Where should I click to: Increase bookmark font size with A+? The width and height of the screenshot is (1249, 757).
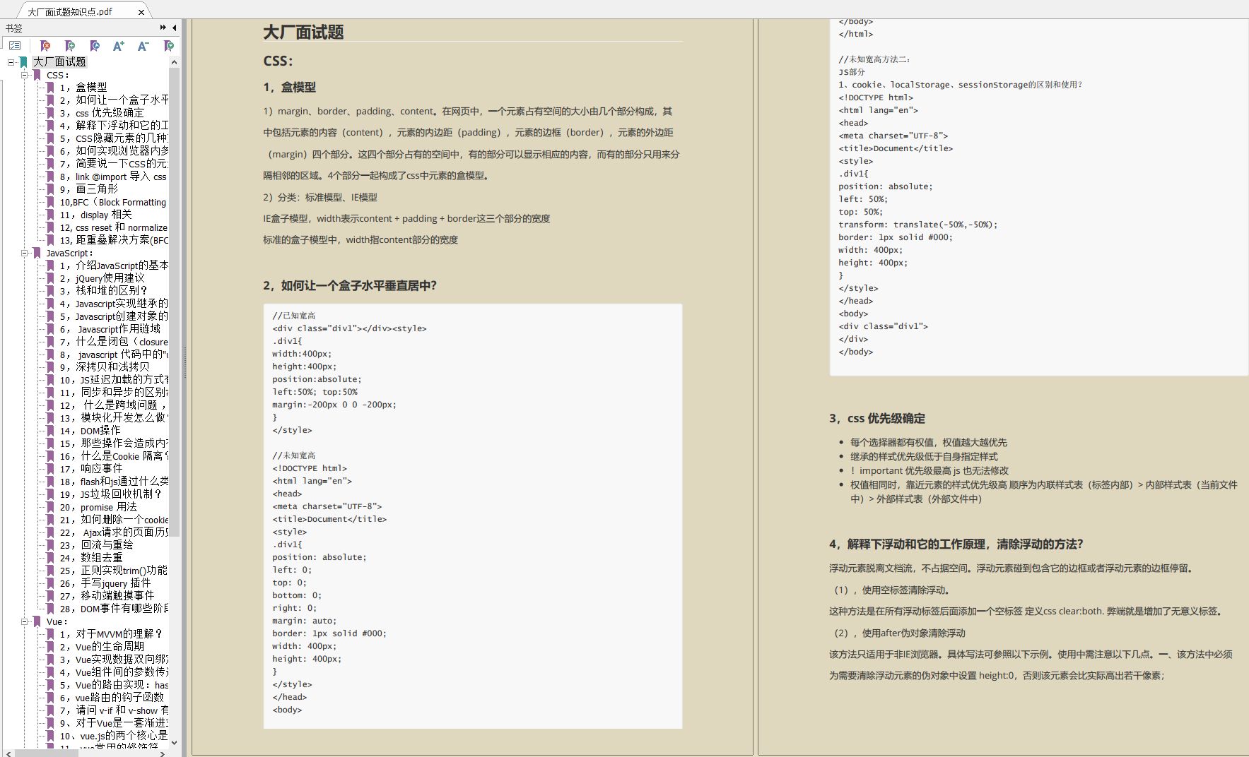pyautogui.click(x=119, y=46)
